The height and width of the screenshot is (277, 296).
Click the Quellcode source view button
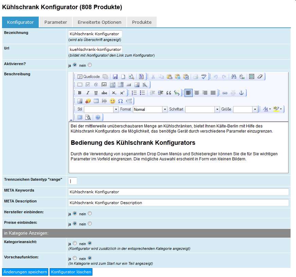pos(88,77)
